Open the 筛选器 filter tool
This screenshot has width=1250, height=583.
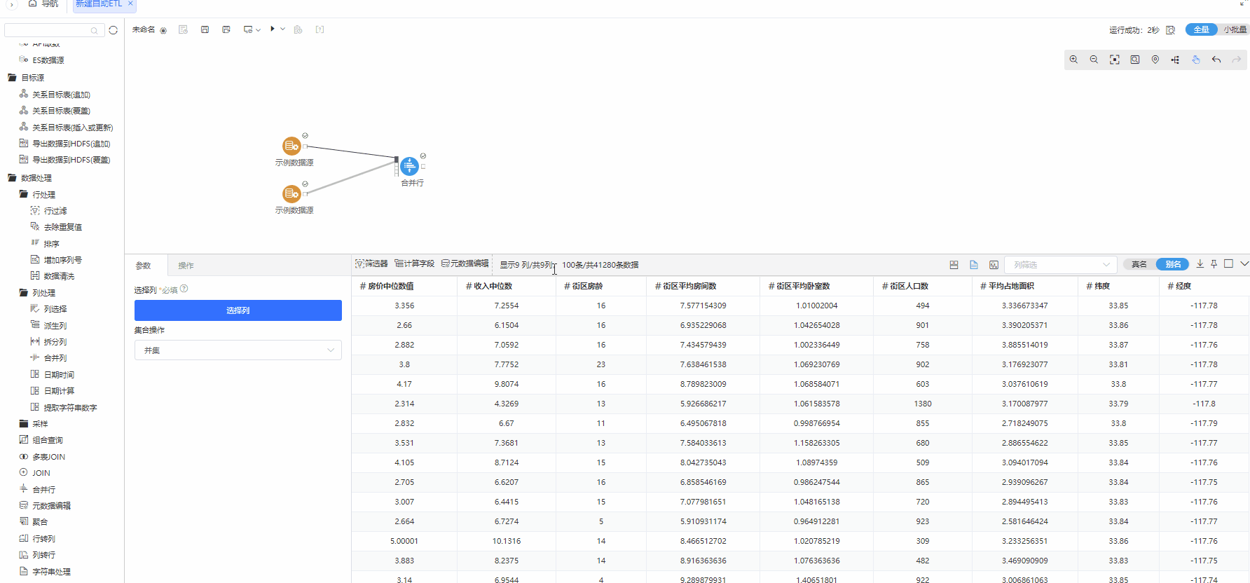point(371,264)
